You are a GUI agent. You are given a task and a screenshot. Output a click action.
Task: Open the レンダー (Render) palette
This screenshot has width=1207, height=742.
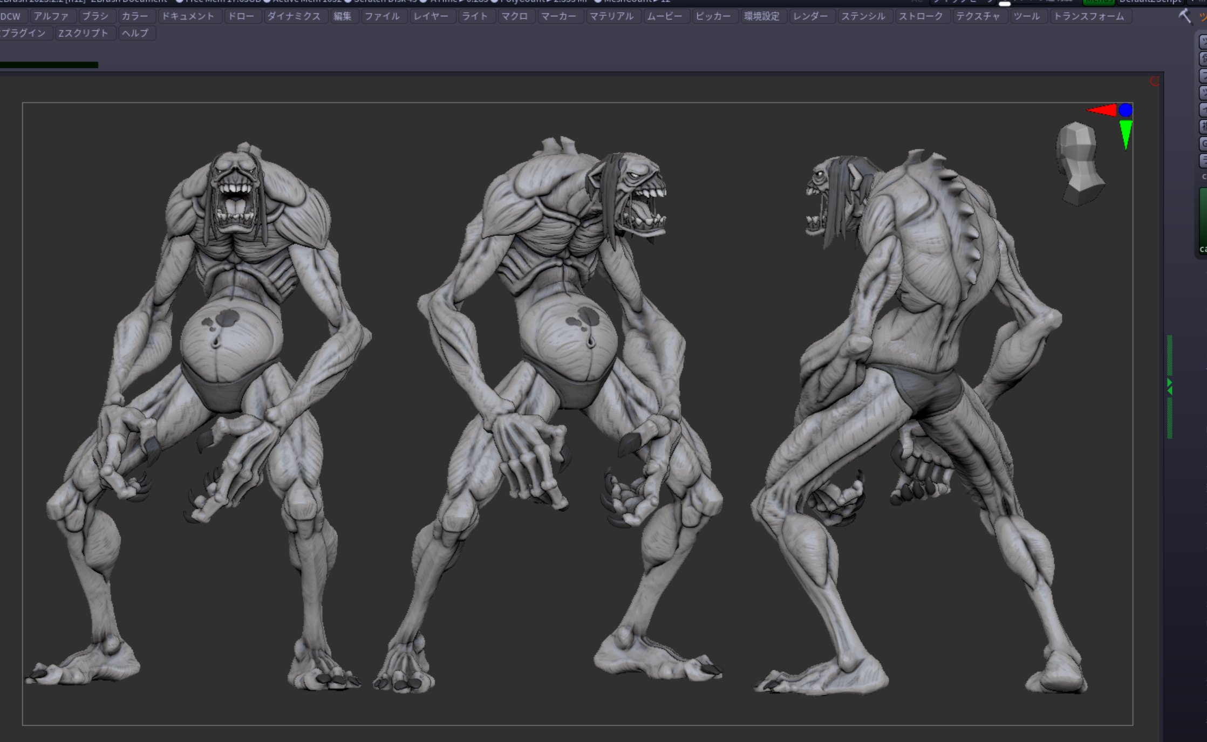coord(810,16)
